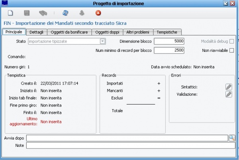Open the Oggetti doppi tab

(x=107, y=32)
